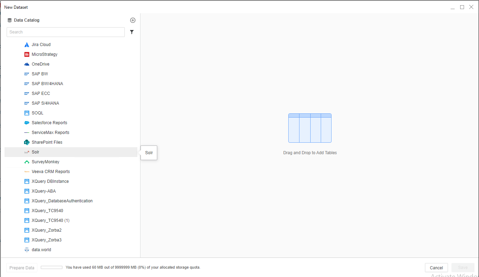Select Salesforce Reports in the list

(x=71, y=123)
